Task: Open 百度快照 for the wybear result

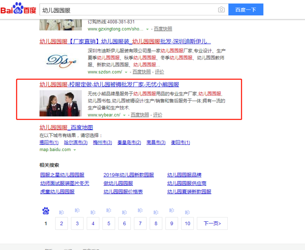Action: tap(140, 115)
